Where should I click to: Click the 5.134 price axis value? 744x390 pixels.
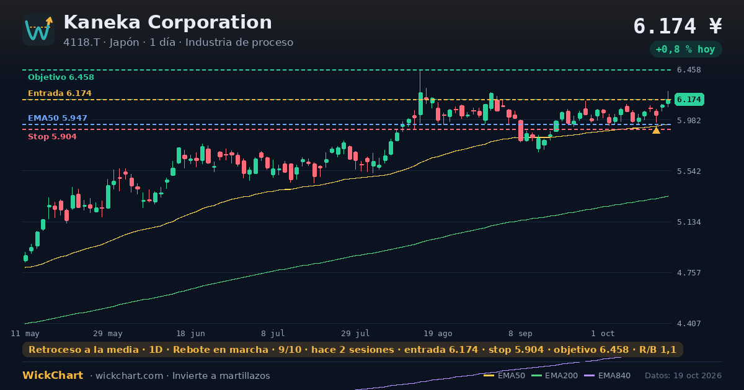point(689,222)
